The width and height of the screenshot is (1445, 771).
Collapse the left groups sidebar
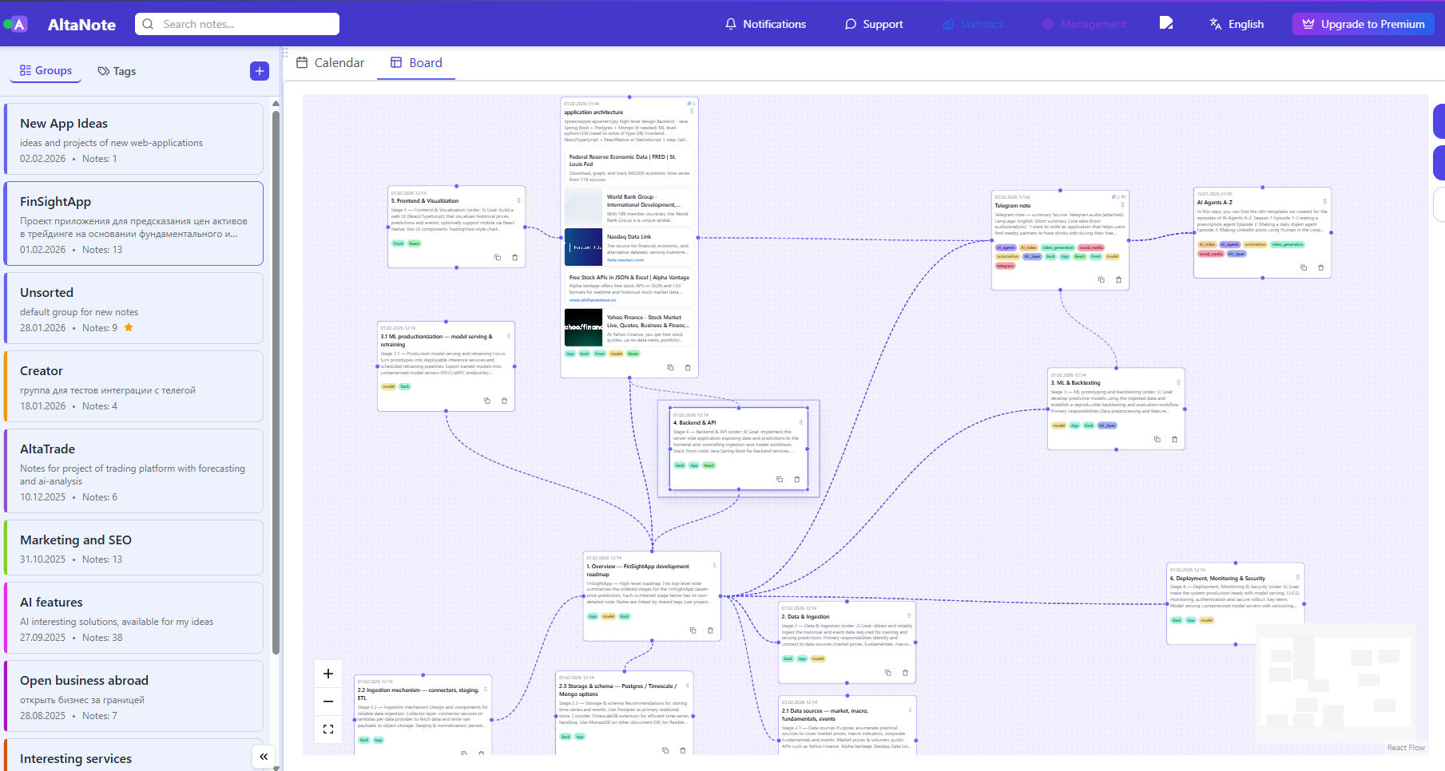click(264, 756)
